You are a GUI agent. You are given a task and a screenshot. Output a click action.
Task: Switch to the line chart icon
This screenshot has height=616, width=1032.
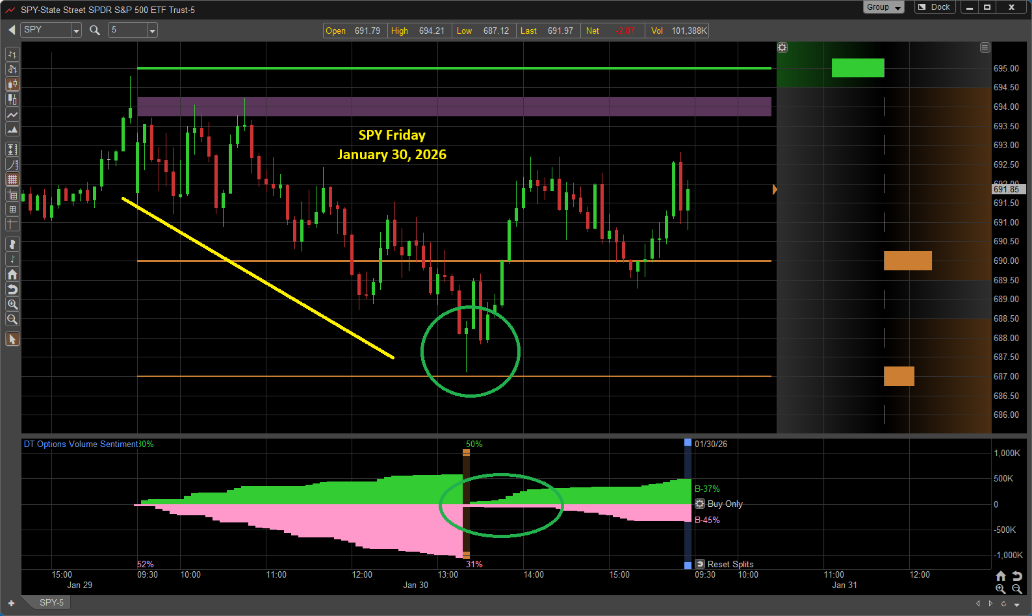12,115
